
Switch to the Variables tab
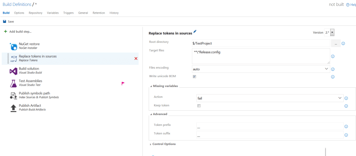pyautogui.click(x=53, y=13)
